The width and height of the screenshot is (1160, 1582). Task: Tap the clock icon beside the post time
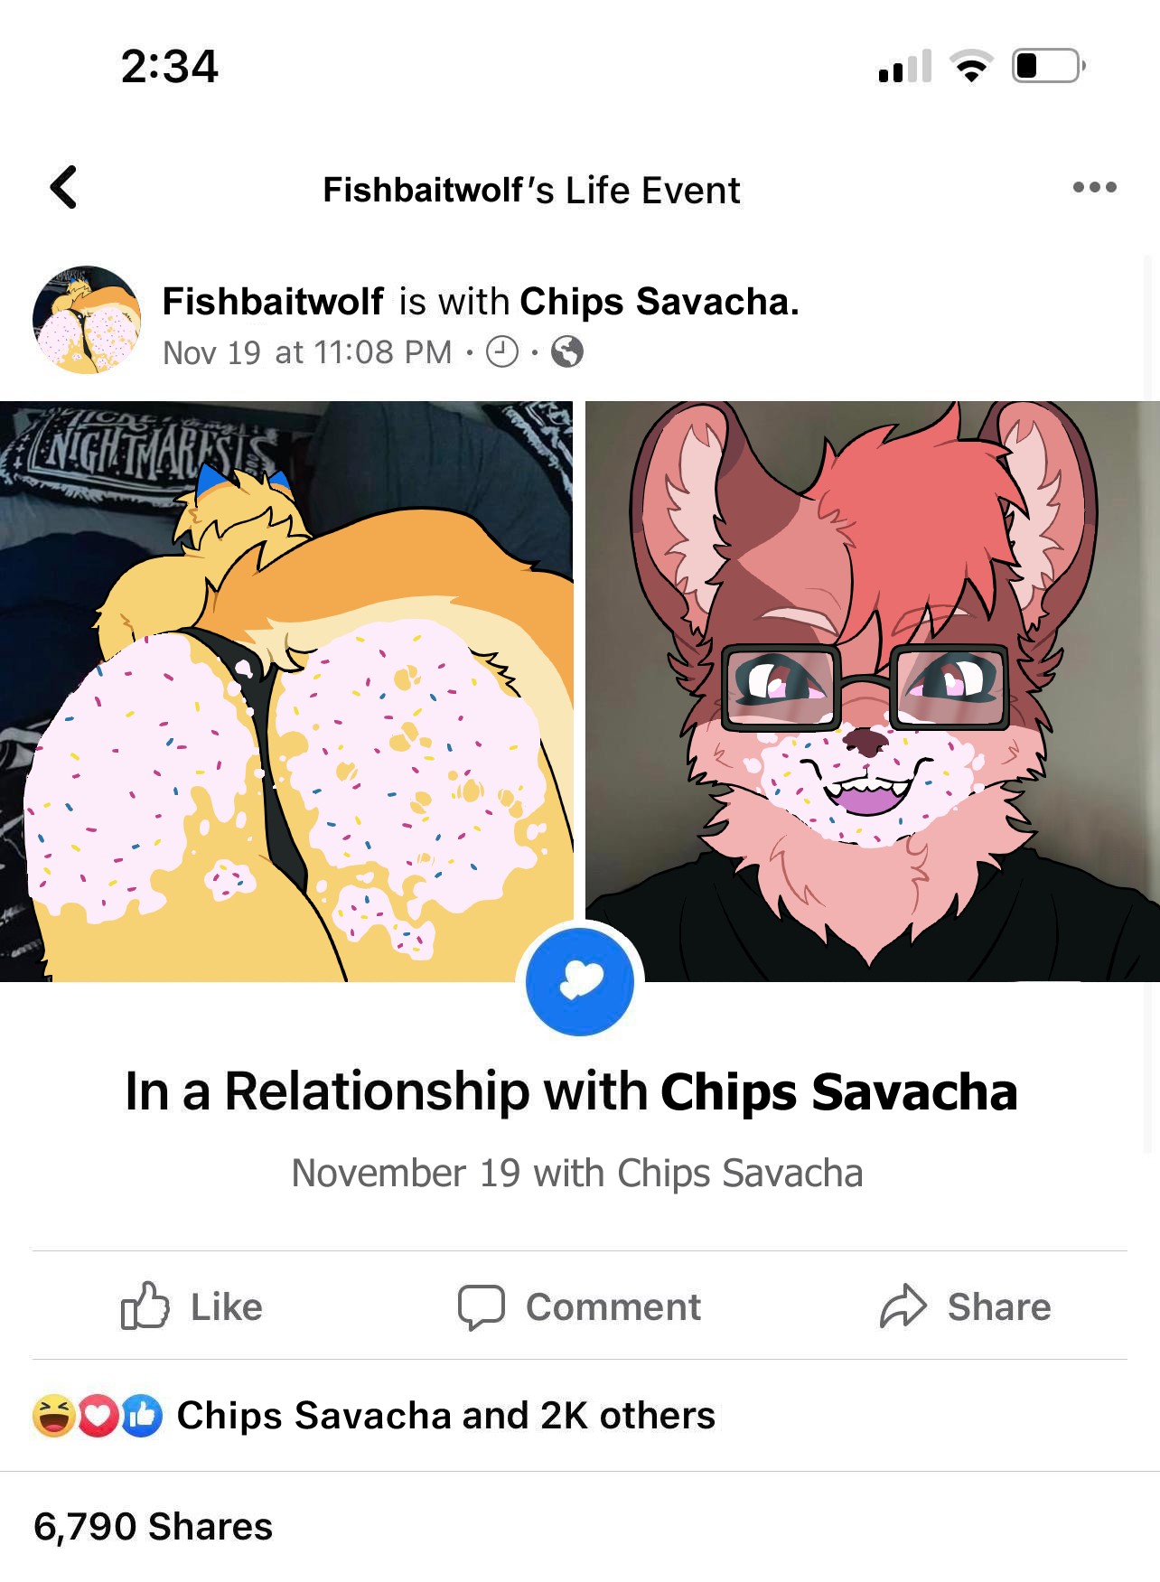pyautogui.click(x=502, y=351)
